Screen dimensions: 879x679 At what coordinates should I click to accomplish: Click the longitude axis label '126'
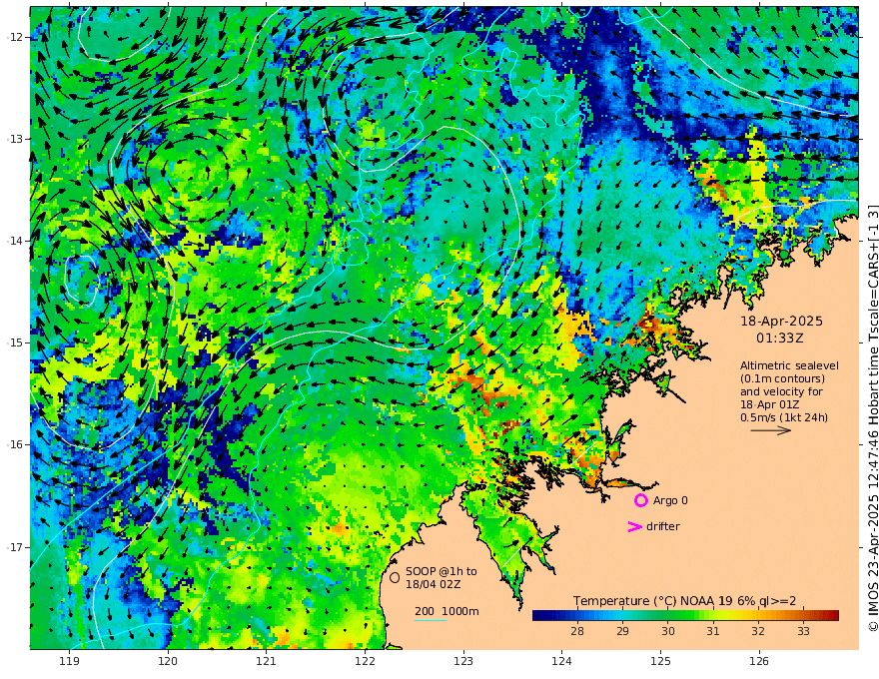(759, 661)
